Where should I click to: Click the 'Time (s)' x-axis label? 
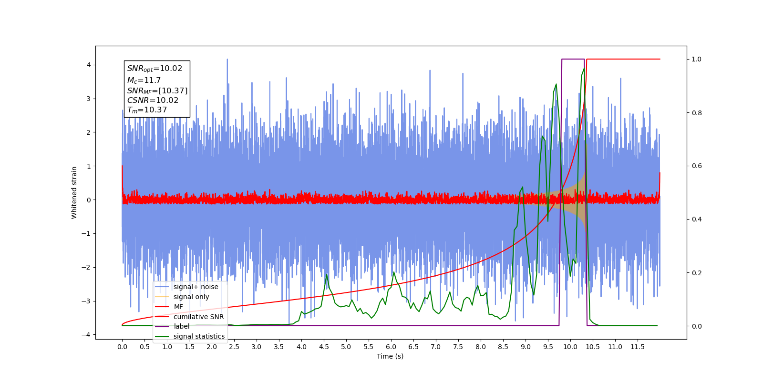click(390, 356)
